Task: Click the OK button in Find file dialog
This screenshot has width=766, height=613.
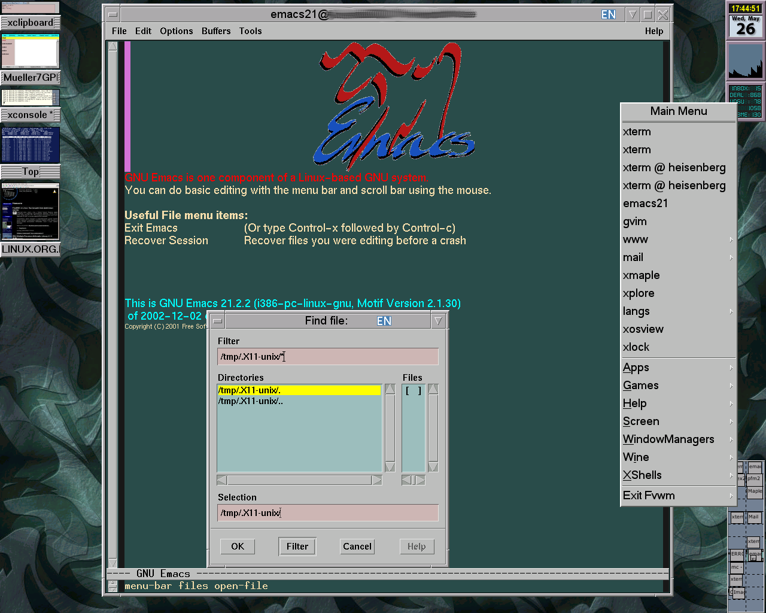Action: coord(238,547)
